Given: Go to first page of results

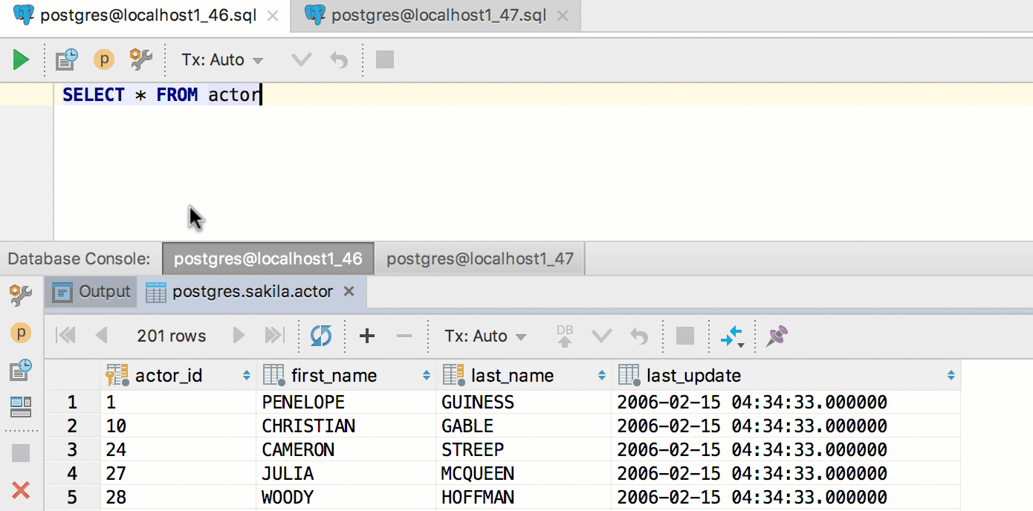Looking at the screenshot, I should point(66,336).
